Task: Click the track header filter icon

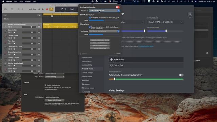Action: 39,15
